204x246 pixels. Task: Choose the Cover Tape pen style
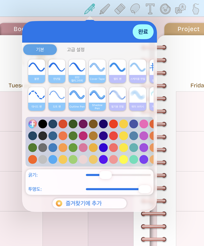pyautogui.click(x=97, y=71)
